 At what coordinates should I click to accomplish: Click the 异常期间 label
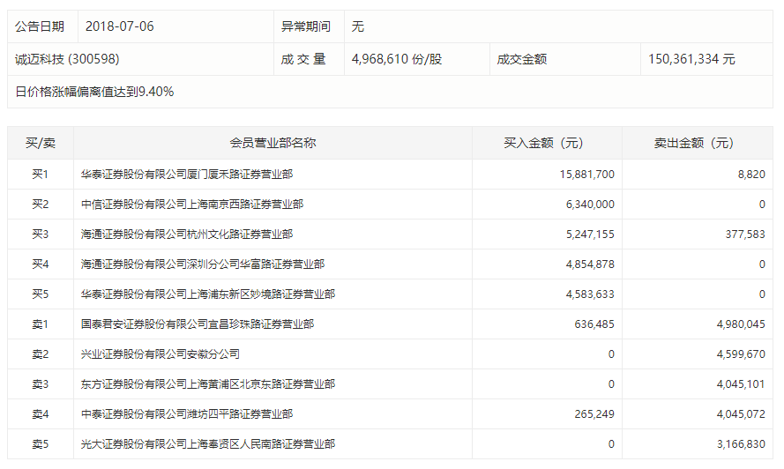(x=305, y=26)
